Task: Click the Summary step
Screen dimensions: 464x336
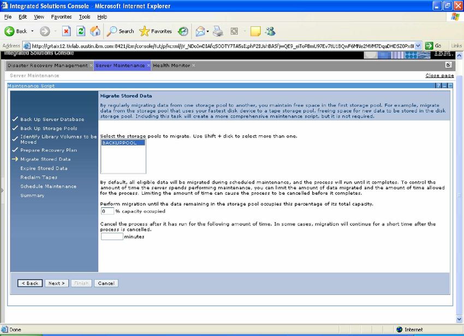Action: 32,195
